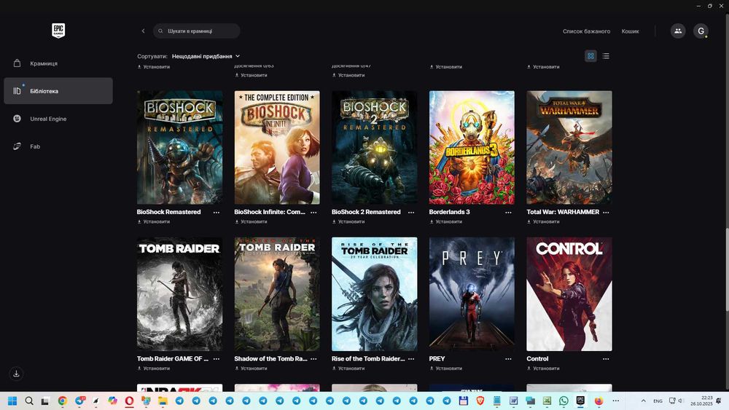The width and height of the screenshot is (729, 410).
Task: Install BioShock Infinite via Установити
Action: click(x=251, y=222)
